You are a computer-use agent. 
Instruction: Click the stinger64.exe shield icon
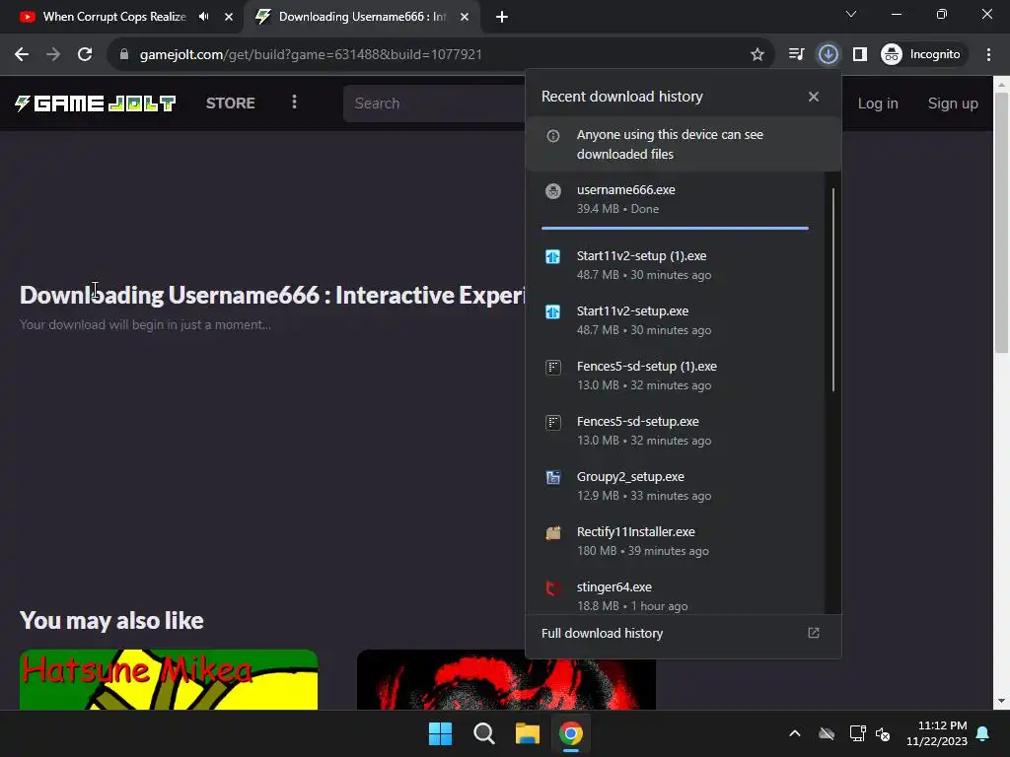point(553,587)
